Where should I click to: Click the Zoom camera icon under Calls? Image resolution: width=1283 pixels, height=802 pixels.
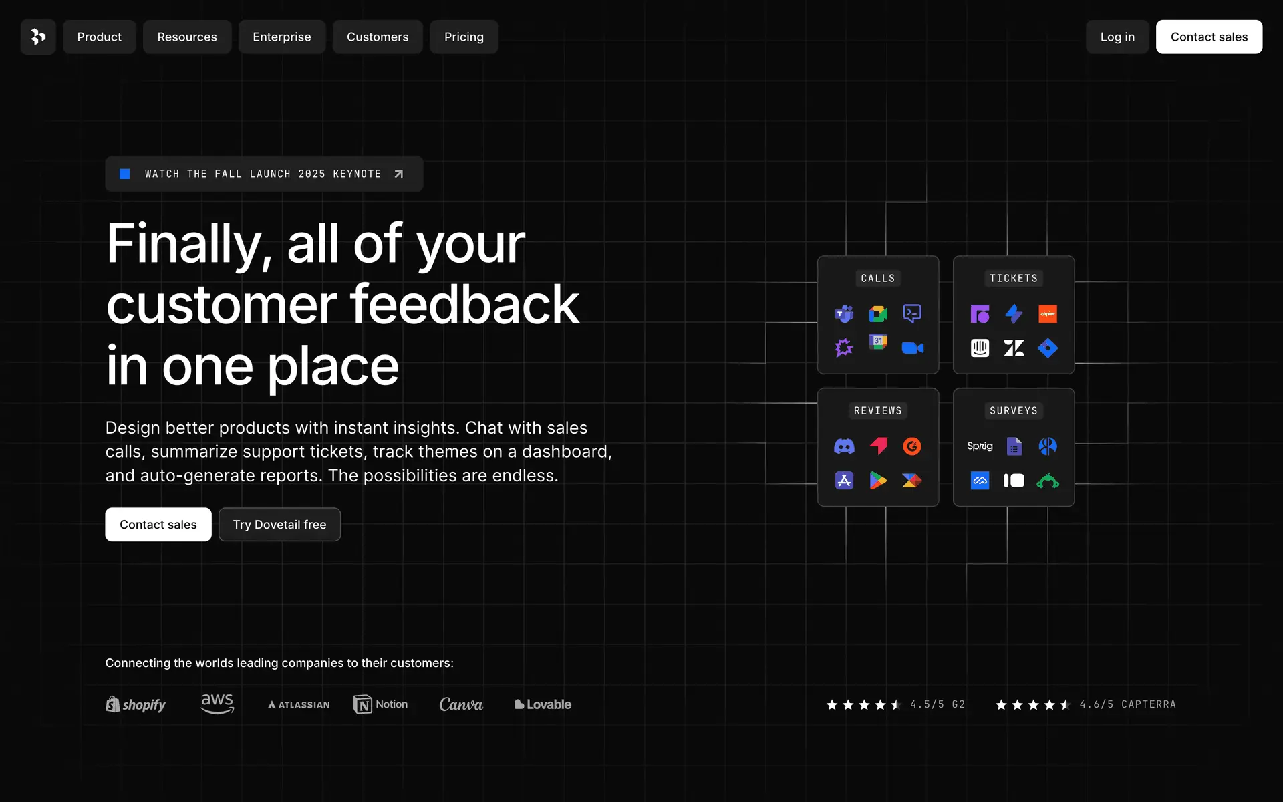click(912, 348)
